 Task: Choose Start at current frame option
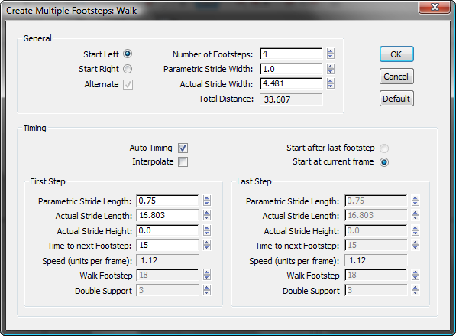point(384,162)
